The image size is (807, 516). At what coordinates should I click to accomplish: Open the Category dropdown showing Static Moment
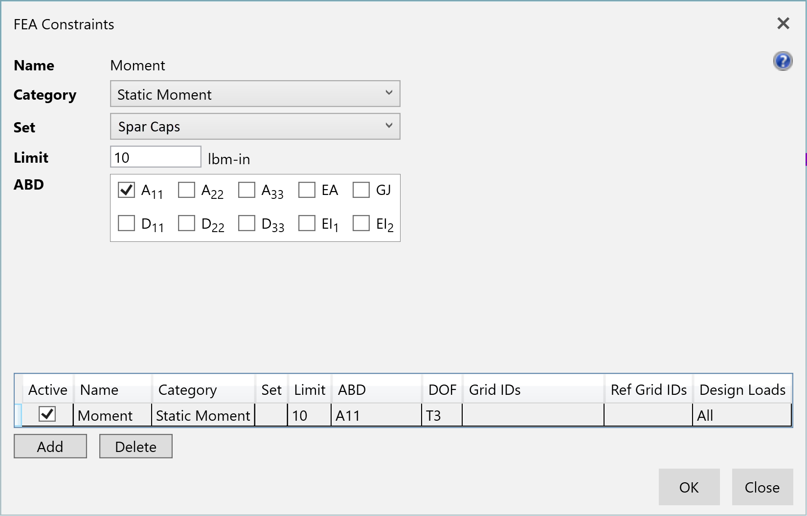click(255, 94)
